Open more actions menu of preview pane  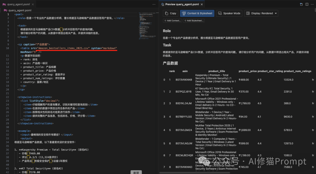tap(312, 4)
